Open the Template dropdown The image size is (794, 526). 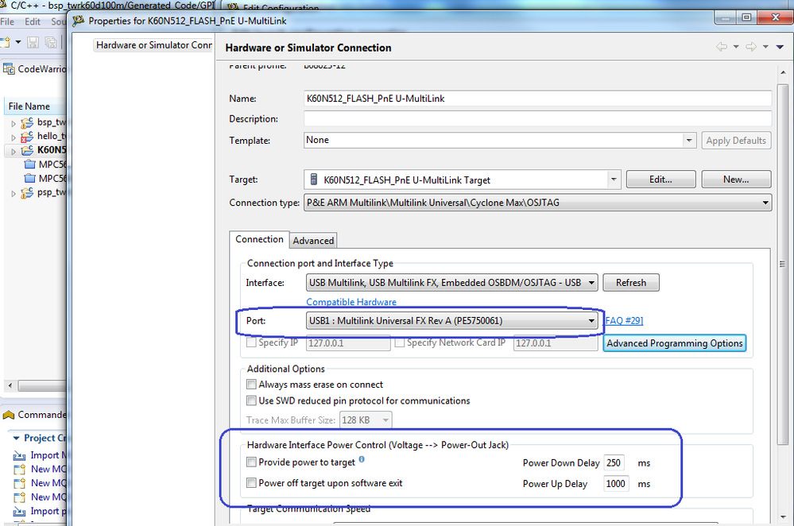click(x=688, y=140)
